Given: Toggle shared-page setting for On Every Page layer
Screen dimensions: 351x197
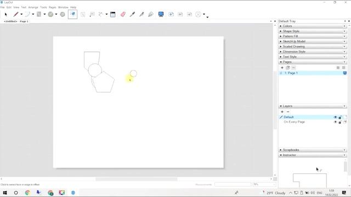Looking at the screenshot, I should click(x=345, y=122).
